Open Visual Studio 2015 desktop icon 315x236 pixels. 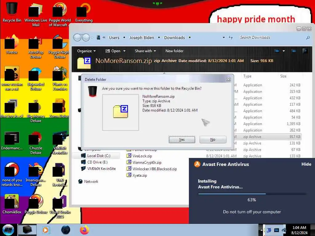(60, 207)
